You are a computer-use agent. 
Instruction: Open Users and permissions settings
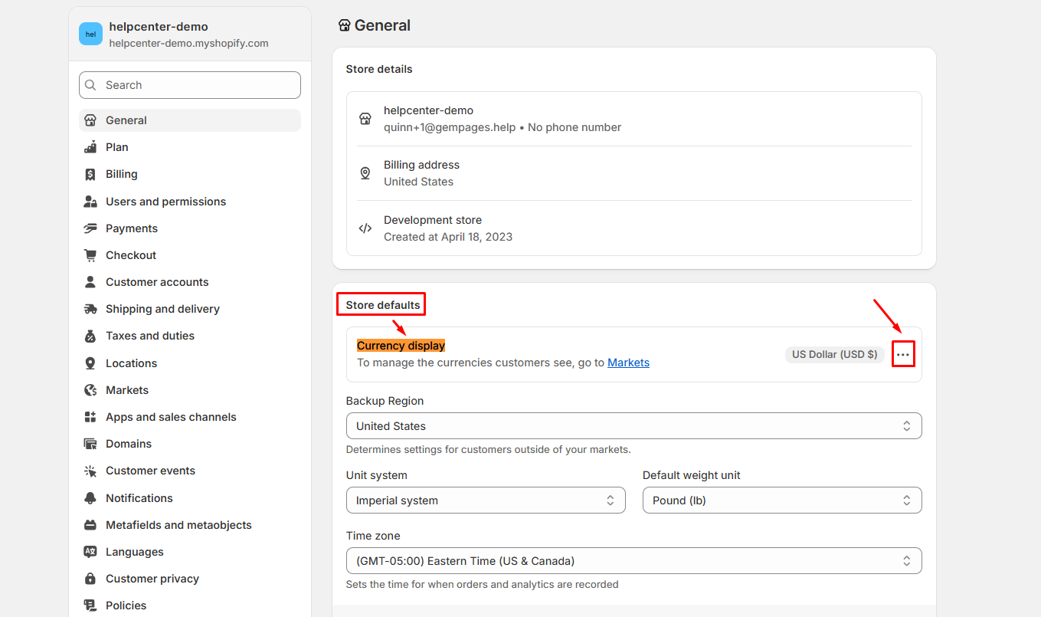coord(165,202)
